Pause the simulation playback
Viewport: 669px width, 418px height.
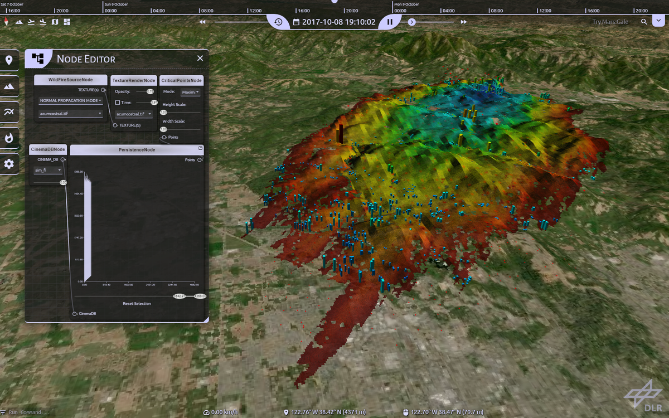point(389,22)
